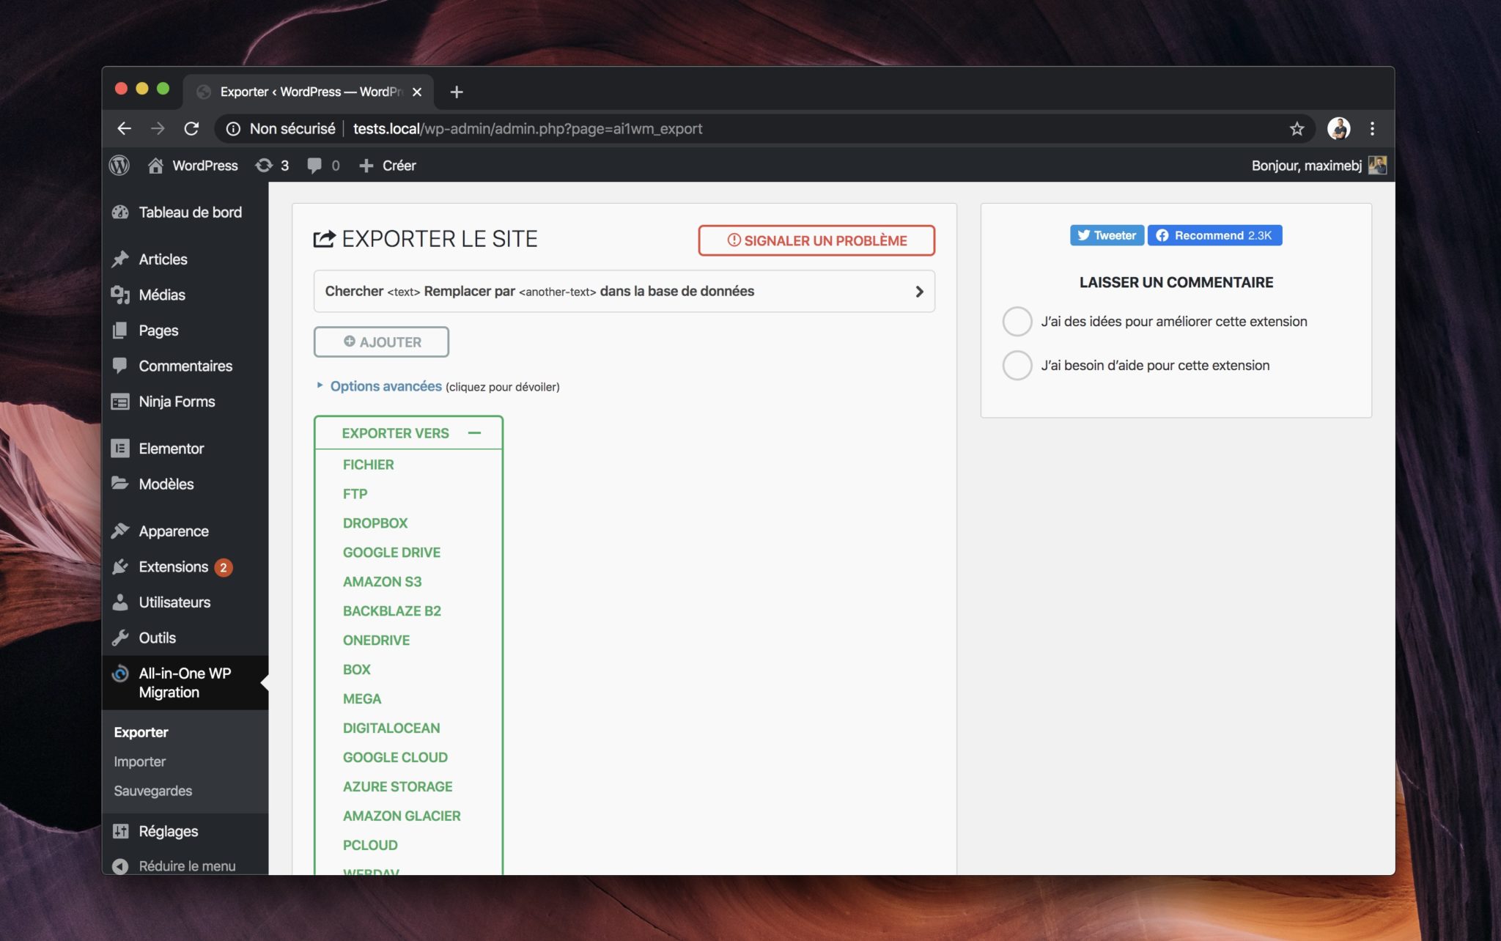Expand the Chercher/Remplacer panel chevron

[919, 292]
